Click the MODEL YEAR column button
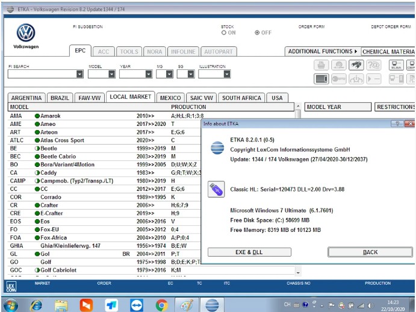 338,107
